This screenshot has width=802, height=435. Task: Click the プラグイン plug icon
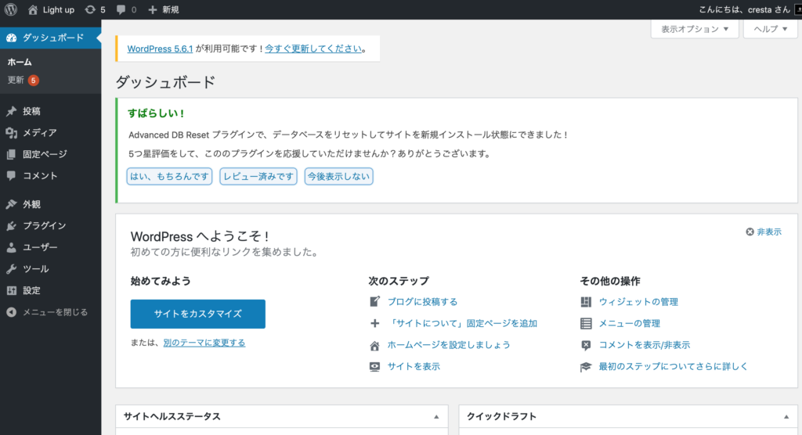(11, 226)
